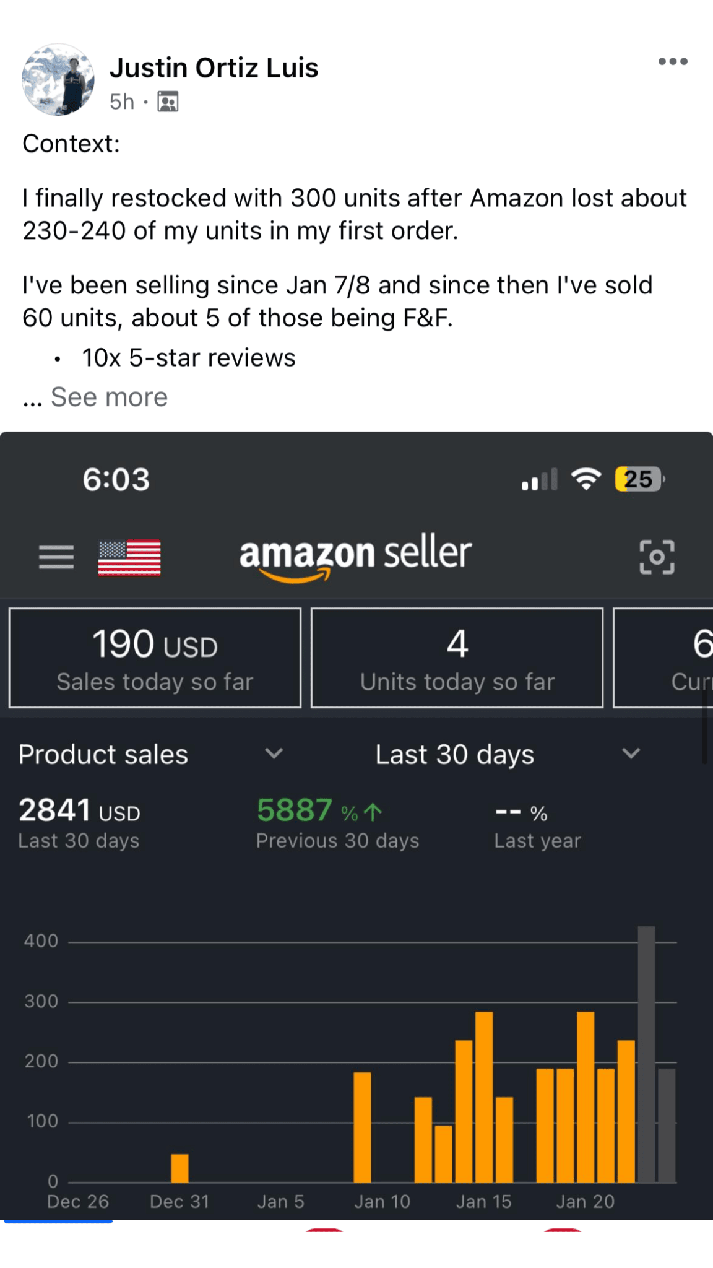Tap the camera scan icon
Screen dimensions: 713x1268
[657, 557]
